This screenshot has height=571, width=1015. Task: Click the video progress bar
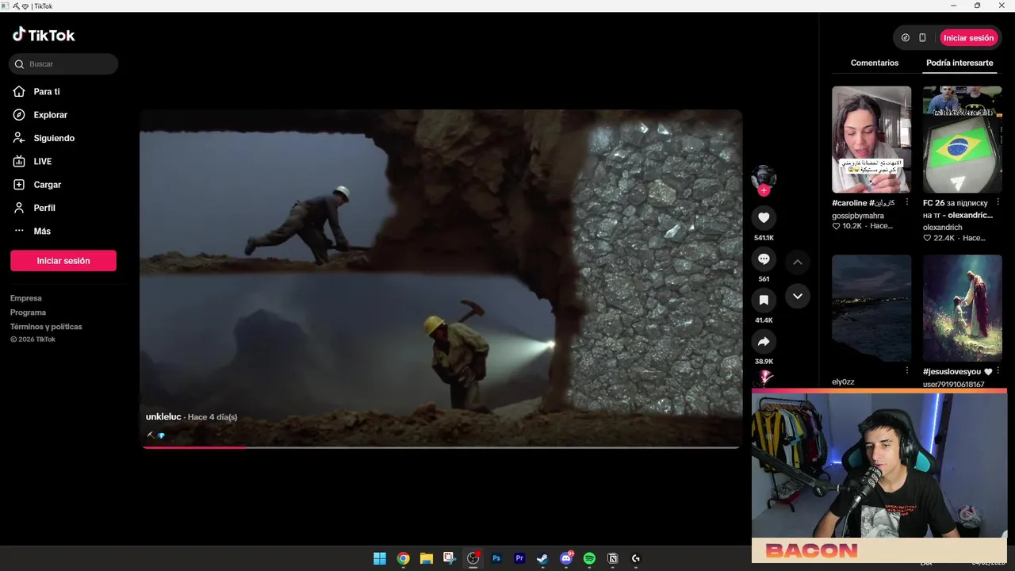[441, 447]
